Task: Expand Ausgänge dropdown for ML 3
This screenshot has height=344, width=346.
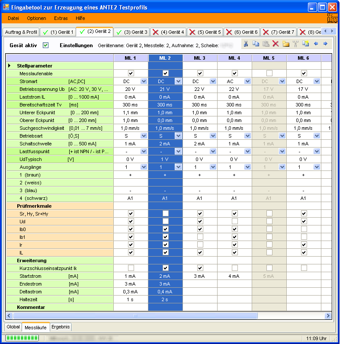Action: point(213,167)
